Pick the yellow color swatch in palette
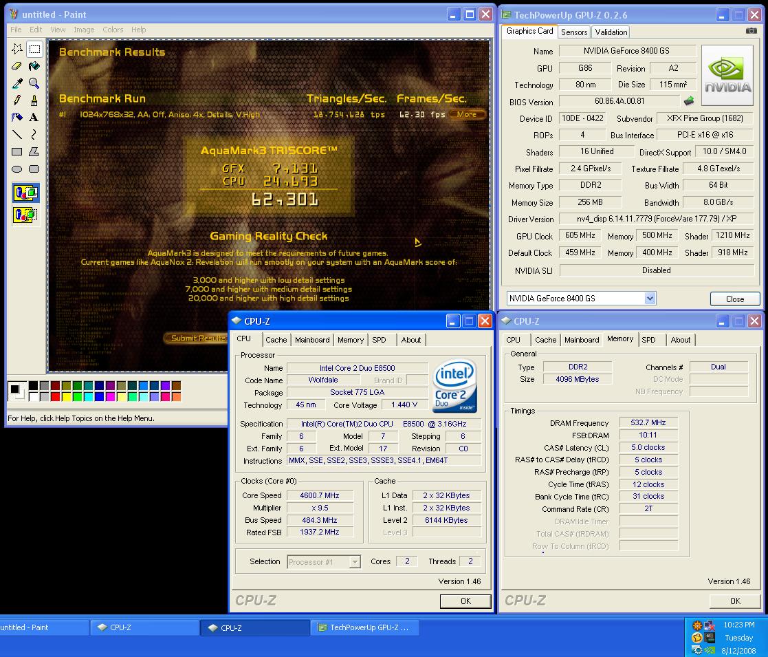This screenshot has width=768, height=657. [65, 397]
